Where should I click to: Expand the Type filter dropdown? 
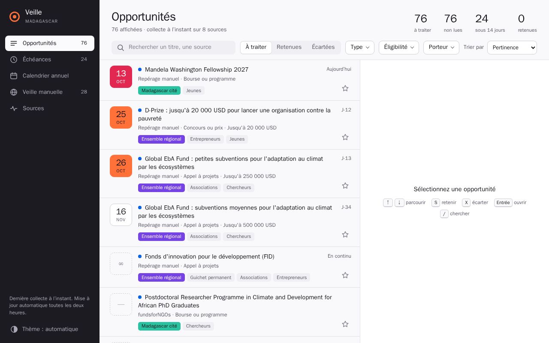360,48
